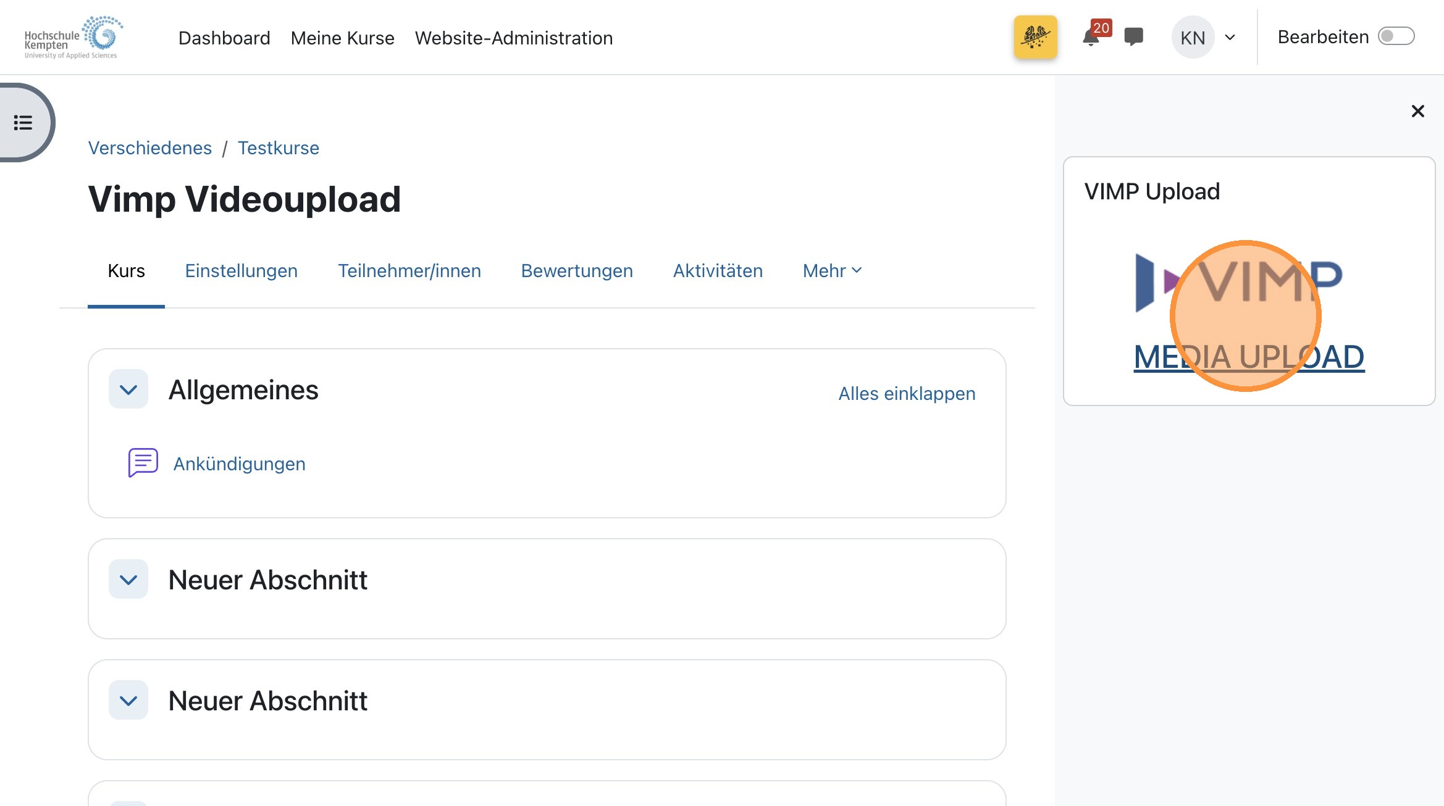The height and width of the screenshot is (806, 1444).
Task: Open the course index drawer icon
Action: tap(23, 122)
